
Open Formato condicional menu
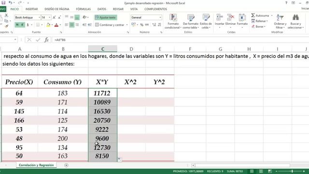click(x=173, y=21)
